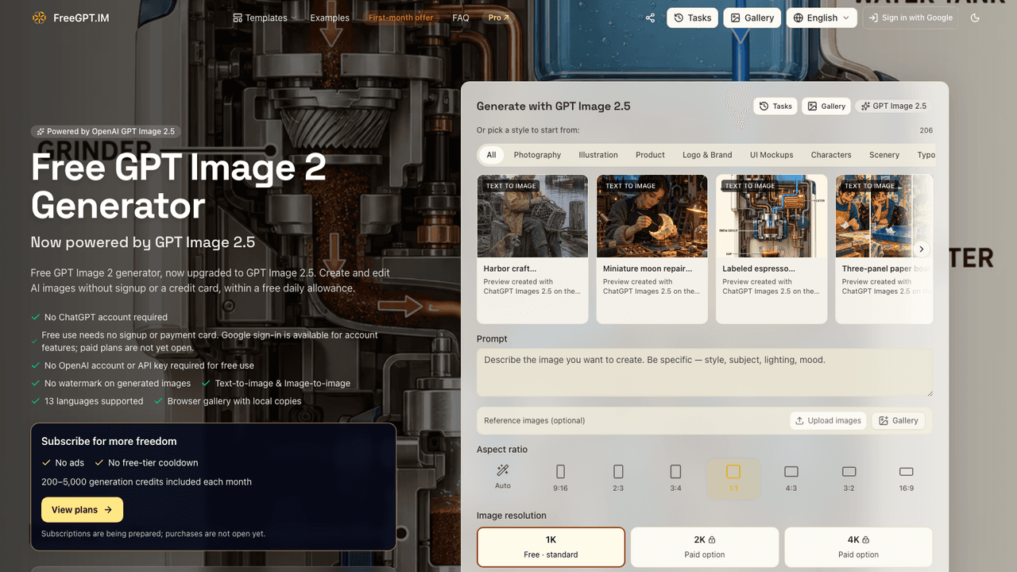Select the 9:16 aspect ratio

pos(561,478)
